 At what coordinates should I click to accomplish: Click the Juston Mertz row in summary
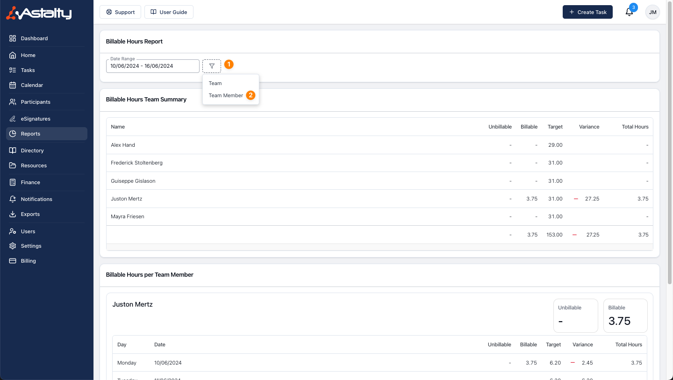pyautogui.click(x=126, y=199)
